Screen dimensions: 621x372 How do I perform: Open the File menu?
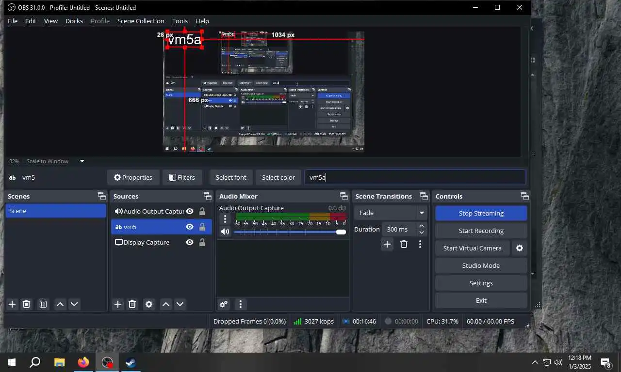click(x=13, y=21)
